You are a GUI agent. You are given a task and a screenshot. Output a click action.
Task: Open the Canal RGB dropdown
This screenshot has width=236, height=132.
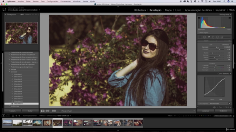pos(221,99)
